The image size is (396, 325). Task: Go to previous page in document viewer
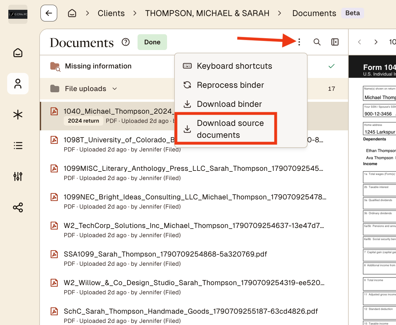point(359,42)
